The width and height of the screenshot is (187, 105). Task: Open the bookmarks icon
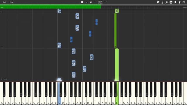pyautogui.click(x=175, y=2)
